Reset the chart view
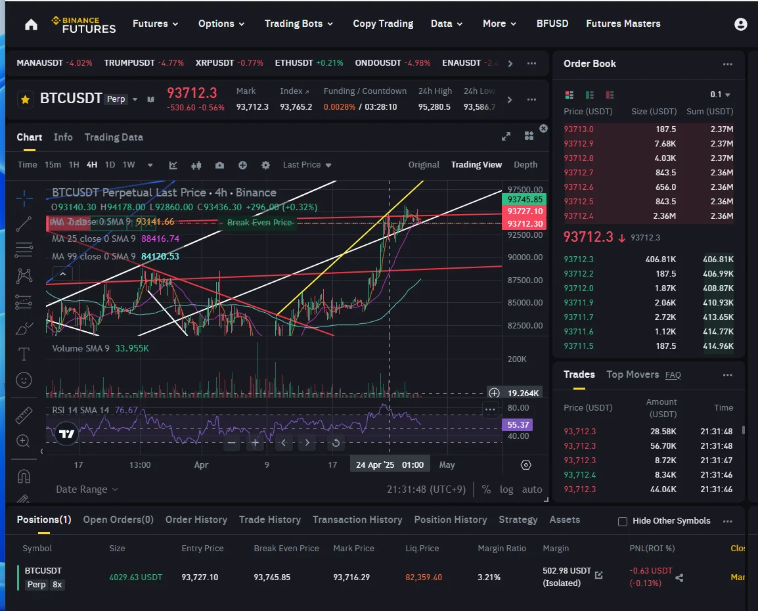758x611 pixels. (x=336, y=442)
